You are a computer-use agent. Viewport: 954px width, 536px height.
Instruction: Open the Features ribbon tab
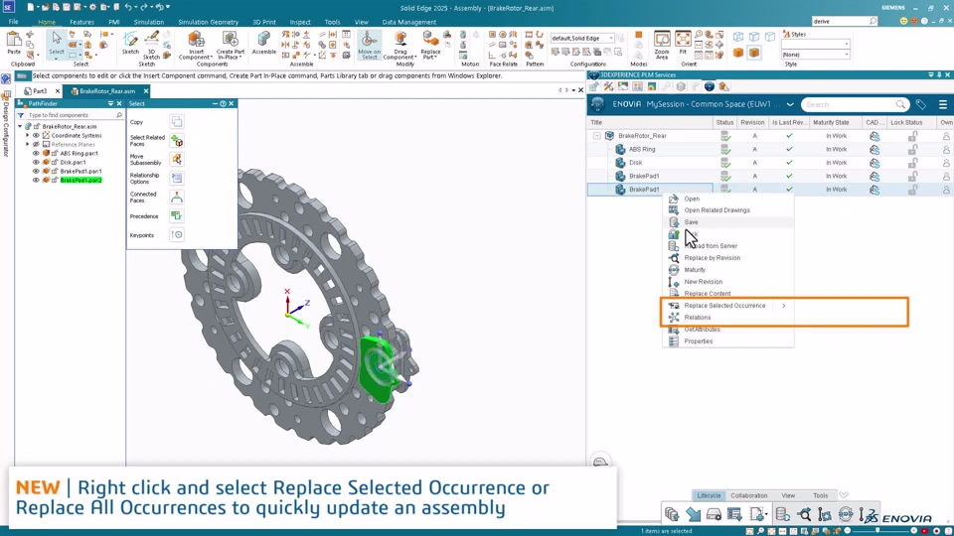[81, 22]
